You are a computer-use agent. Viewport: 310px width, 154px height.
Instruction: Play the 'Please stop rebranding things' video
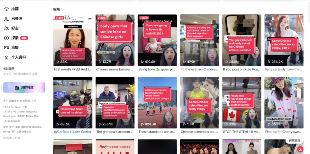click(x=242, y=102)
